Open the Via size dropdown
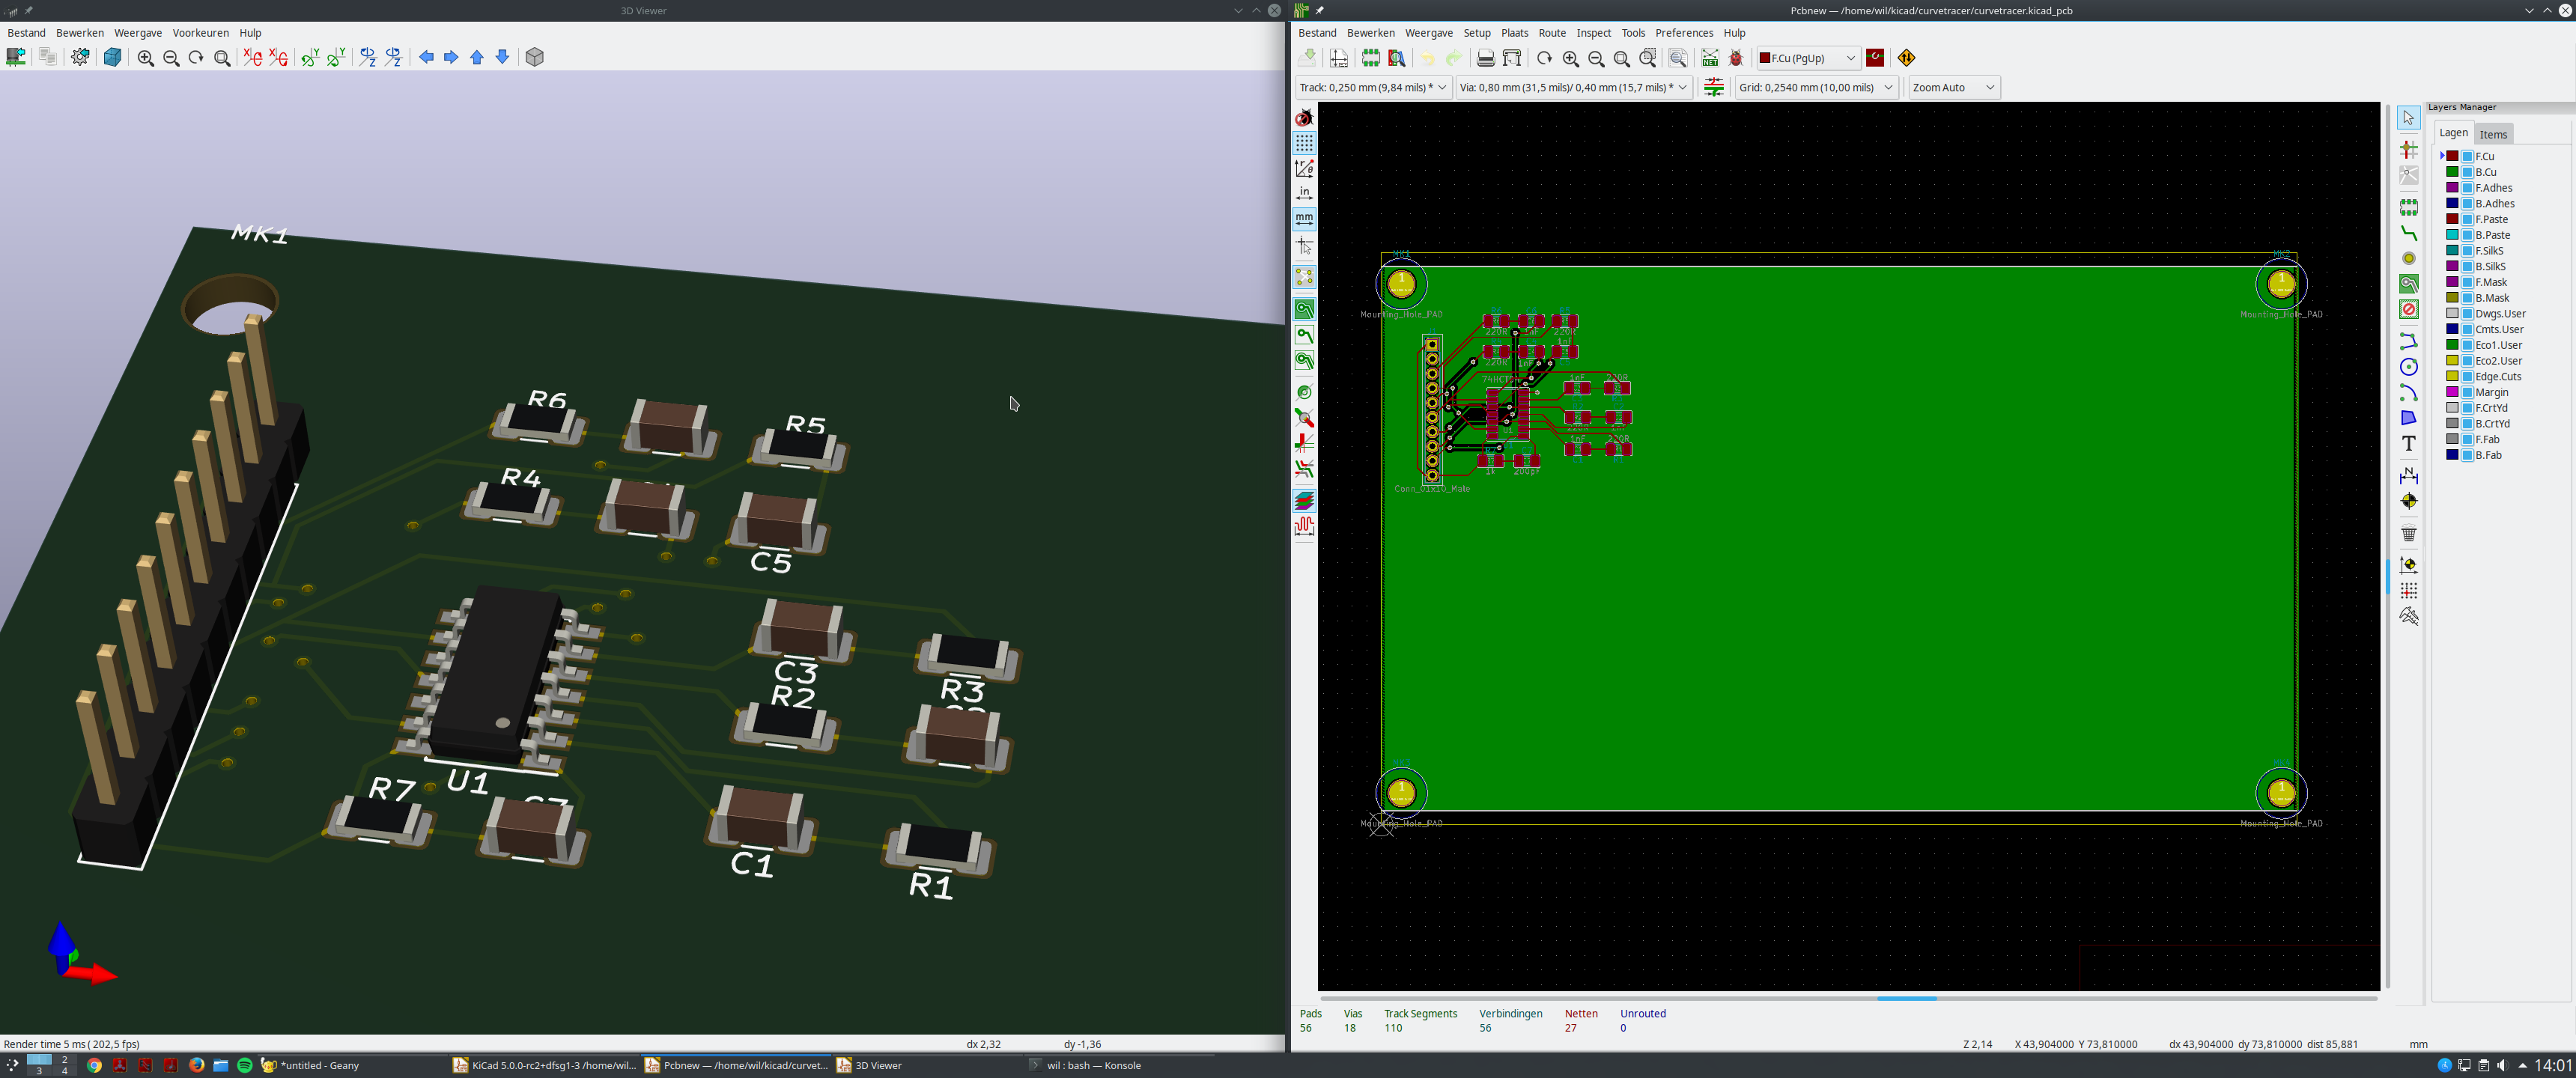 [1574, 87]
